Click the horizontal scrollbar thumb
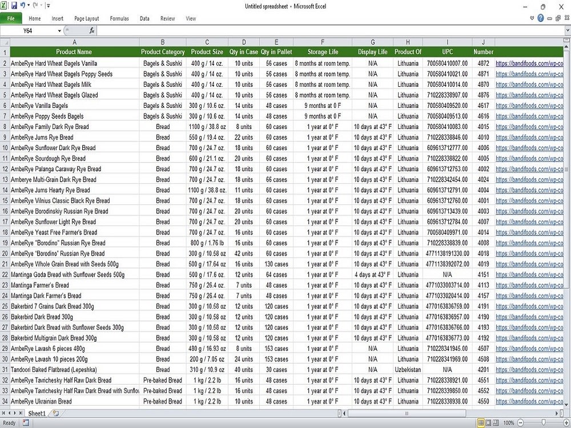 (407, 413)
